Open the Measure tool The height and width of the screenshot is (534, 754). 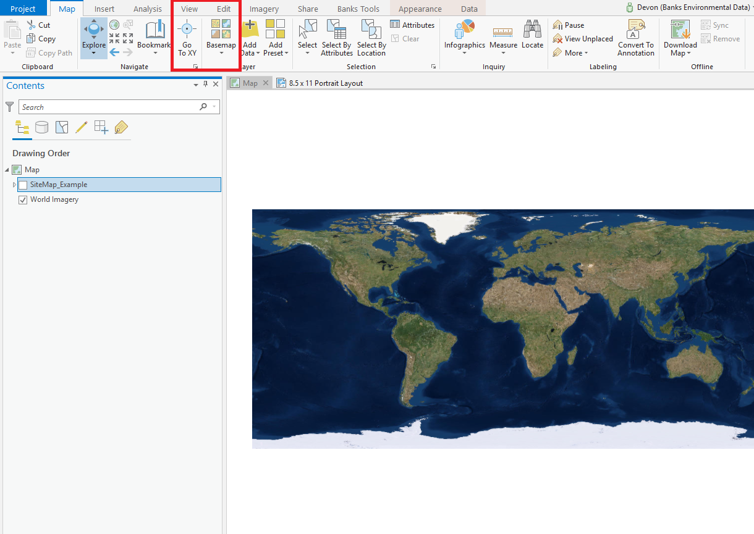click(x=503, y=37)
